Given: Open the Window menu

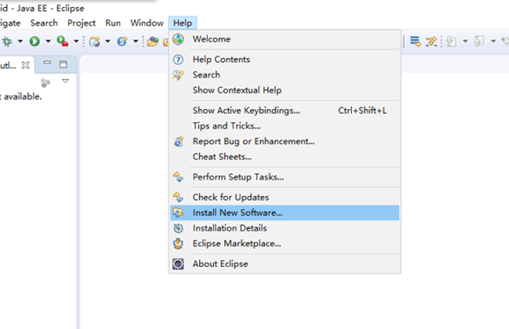Looking at the screenshot, I should click(146, 23).
